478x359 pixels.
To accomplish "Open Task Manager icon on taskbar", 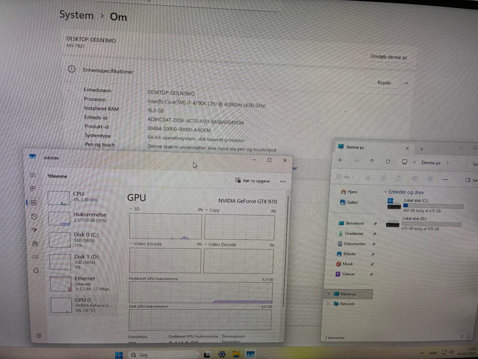I will coord(250,354).
